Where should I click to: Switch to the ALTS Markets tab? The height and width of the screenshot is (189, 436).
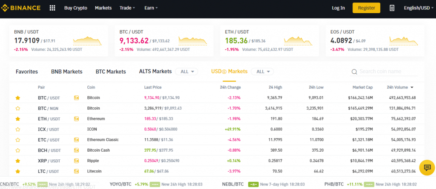point(155,71)
